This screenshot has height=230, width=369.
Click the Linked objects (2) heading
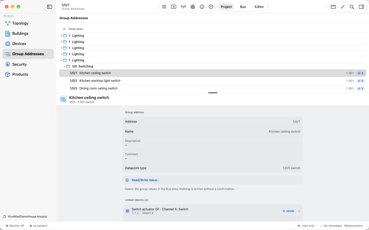click(136, 200)
